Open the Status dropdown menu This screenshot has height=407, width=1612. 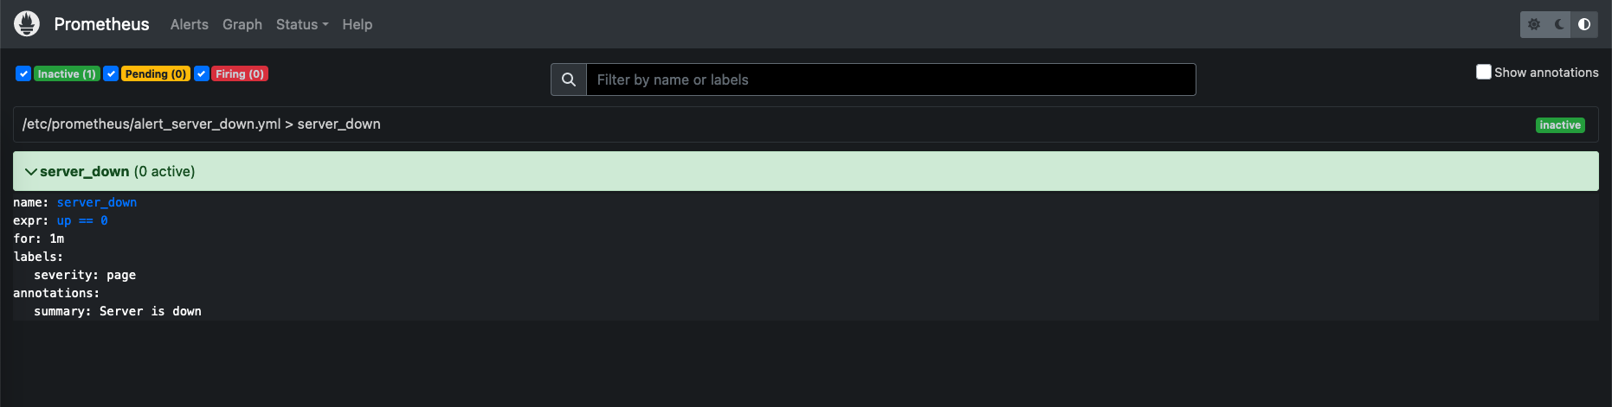[x=301, y=24]
